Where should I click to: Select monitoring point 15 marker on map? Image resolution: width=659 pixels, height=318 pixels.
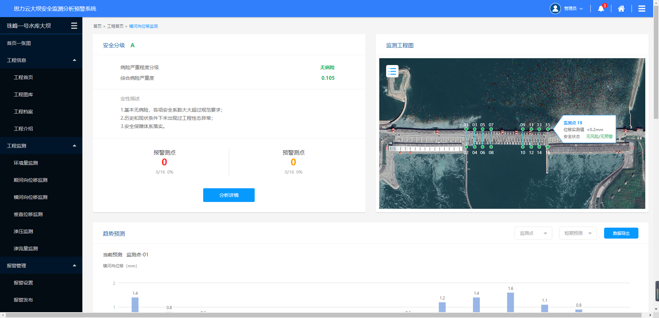pos(548,129)
